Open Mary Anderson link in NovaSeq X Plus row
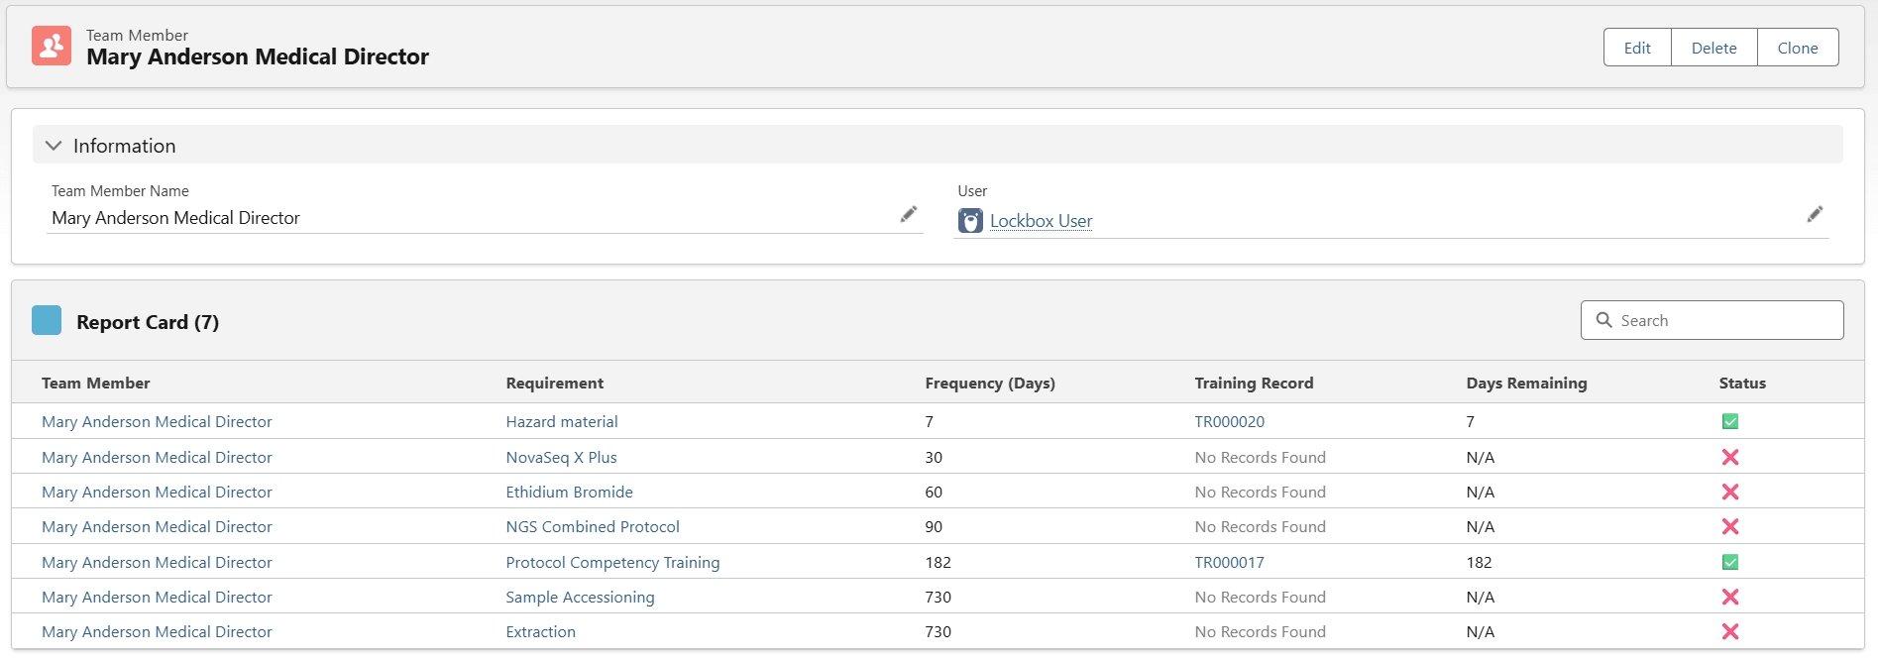 click(x=157, y=457)
